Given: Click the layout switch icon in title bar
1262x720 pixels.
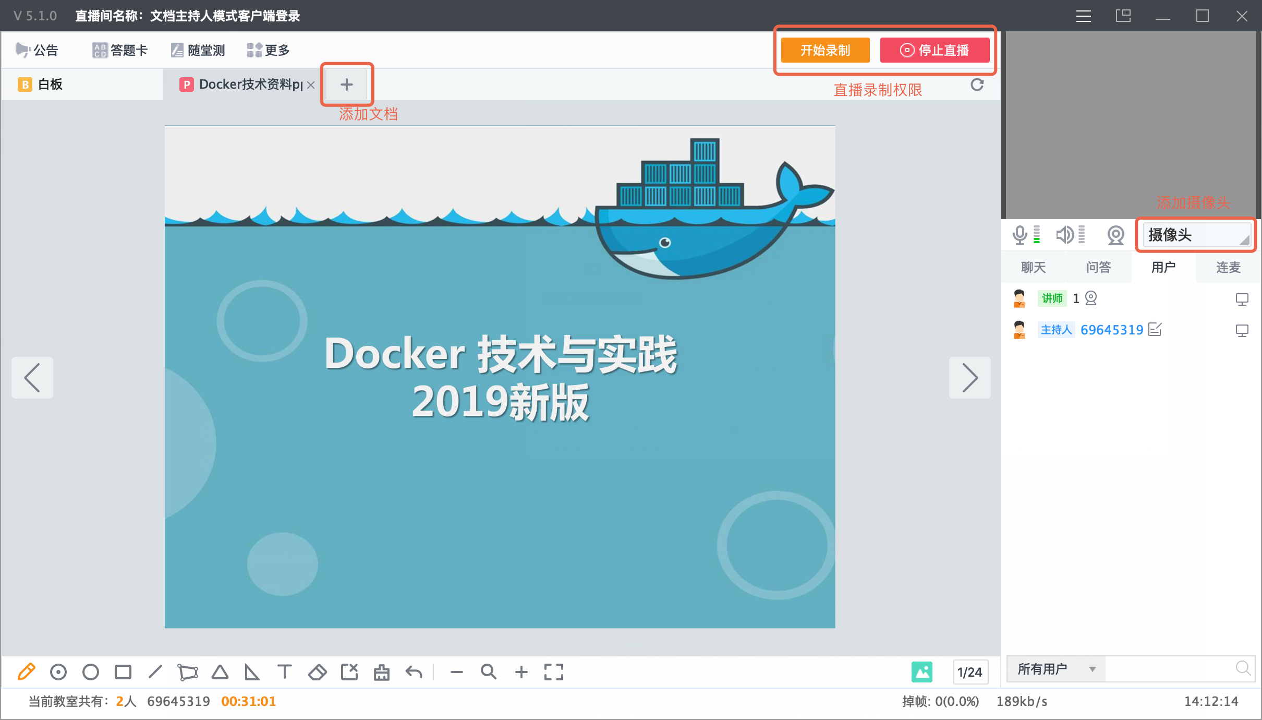Looking at the screenshot, I should click(x=1123, y=16).
